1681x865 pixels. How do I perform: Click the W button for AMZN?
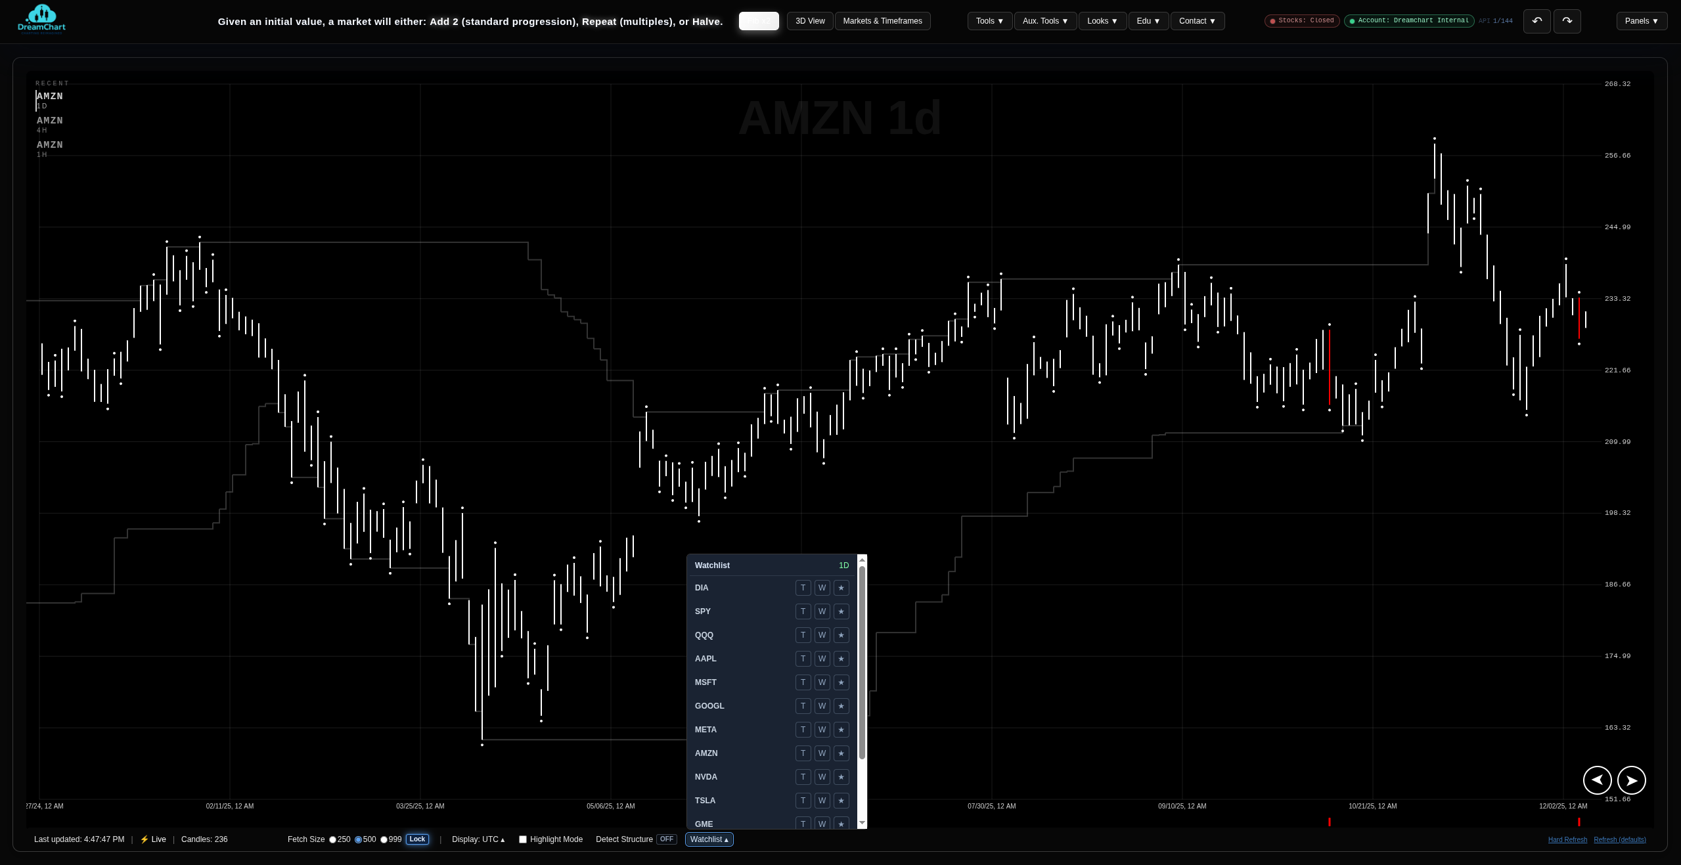(x=822, y=753)
